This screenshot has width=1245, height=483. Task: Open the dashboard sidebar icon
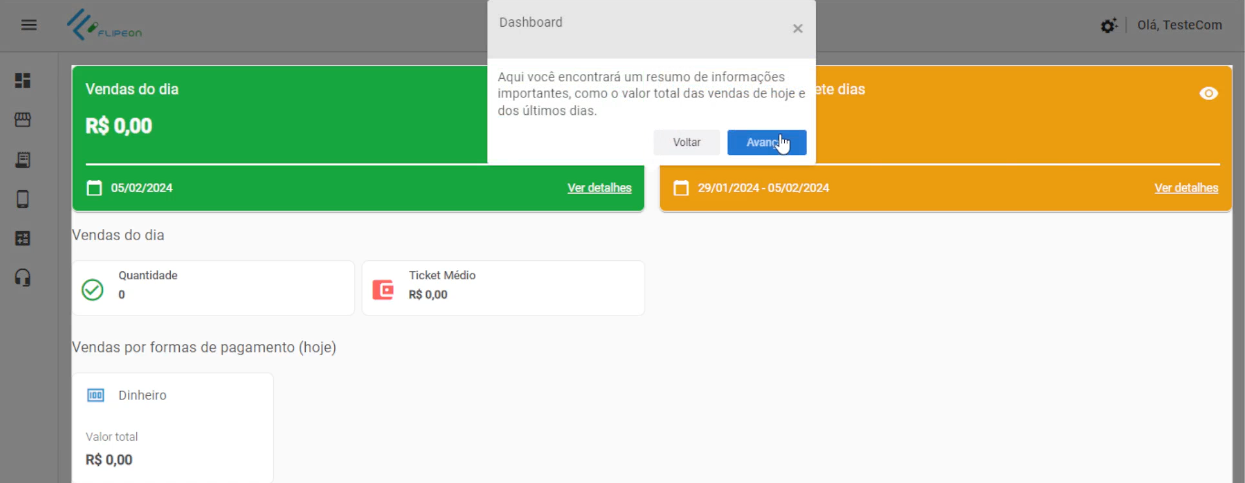click(x=23, y=80)
